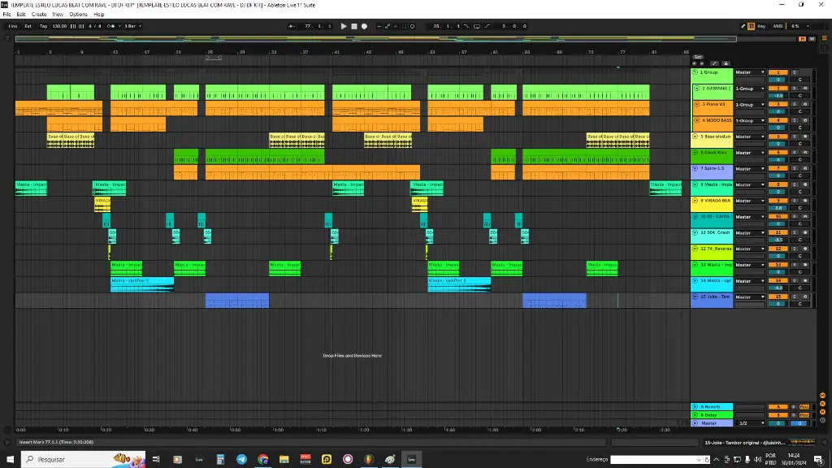The width and height of the screenshot is (832, 468).
Task: Click the tempo field 130.00
Action: pyautogui.click(x=59, y=26)
